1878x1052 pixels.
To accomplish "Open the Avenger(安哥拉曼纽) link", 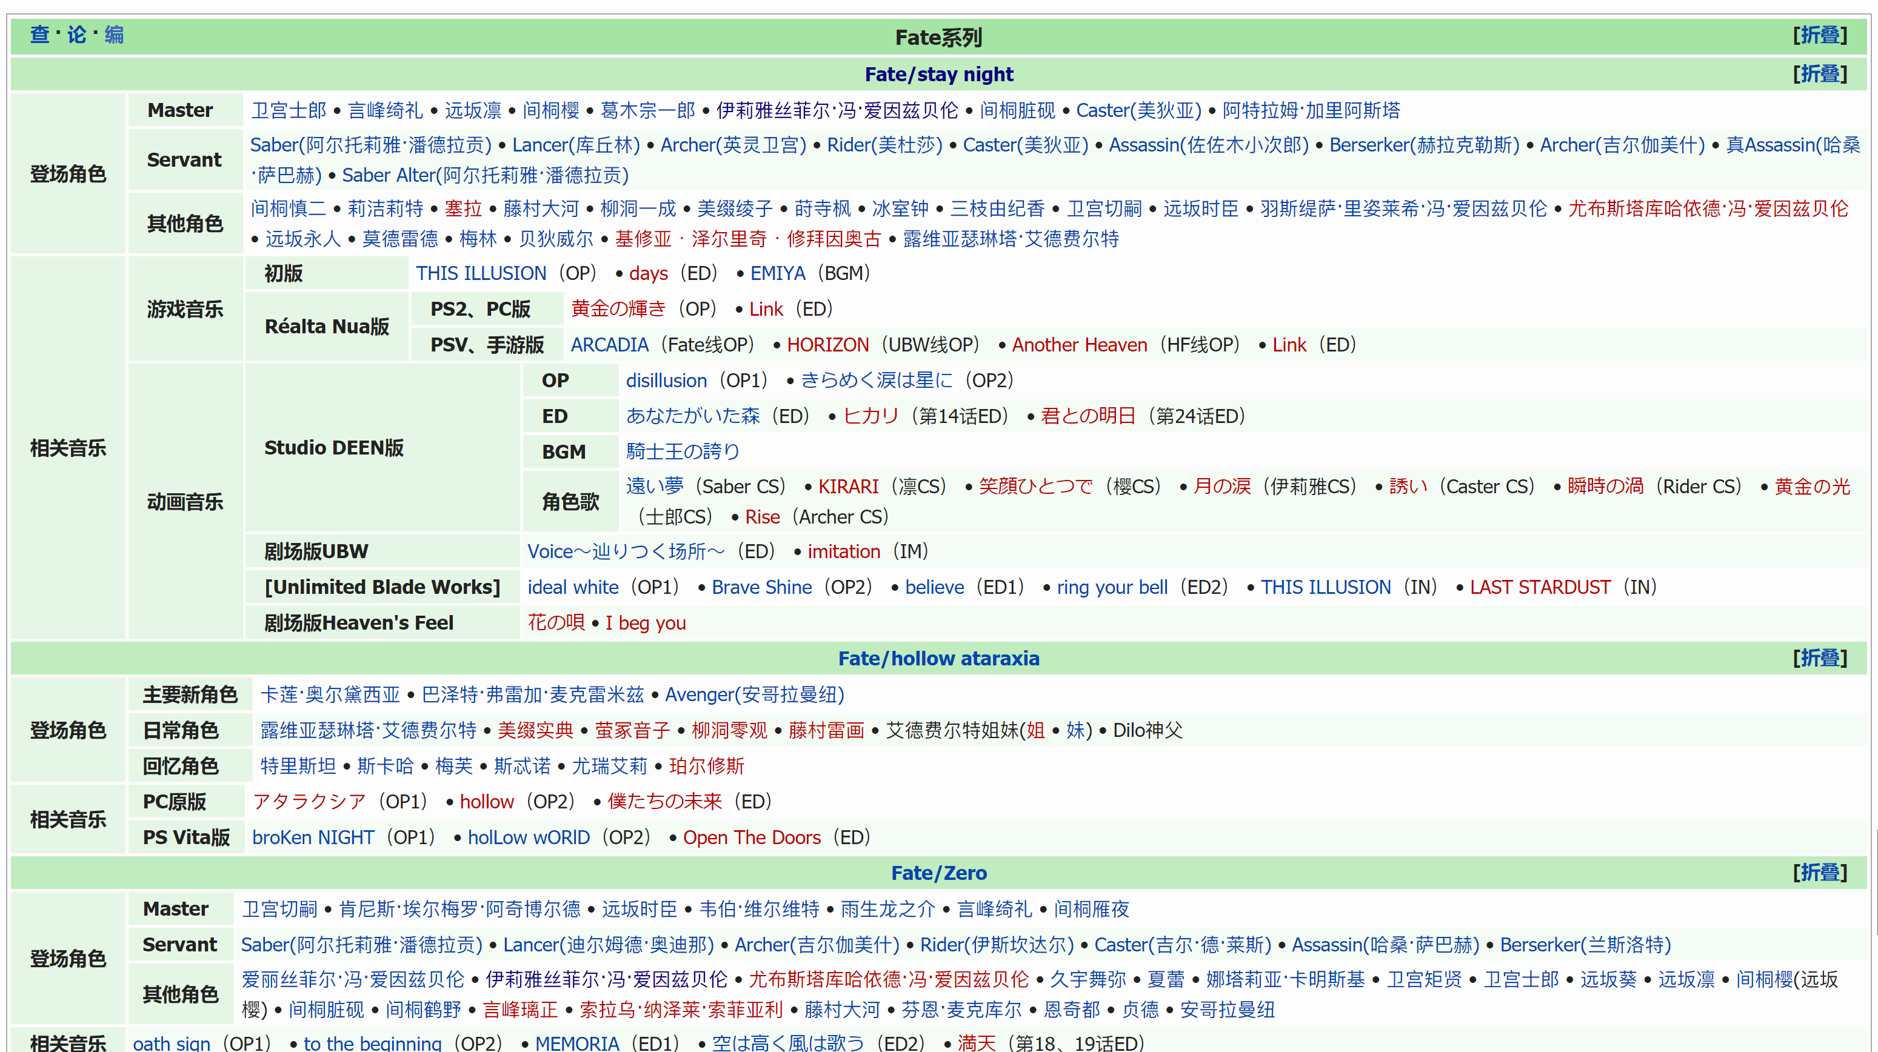I will [754, 695].
